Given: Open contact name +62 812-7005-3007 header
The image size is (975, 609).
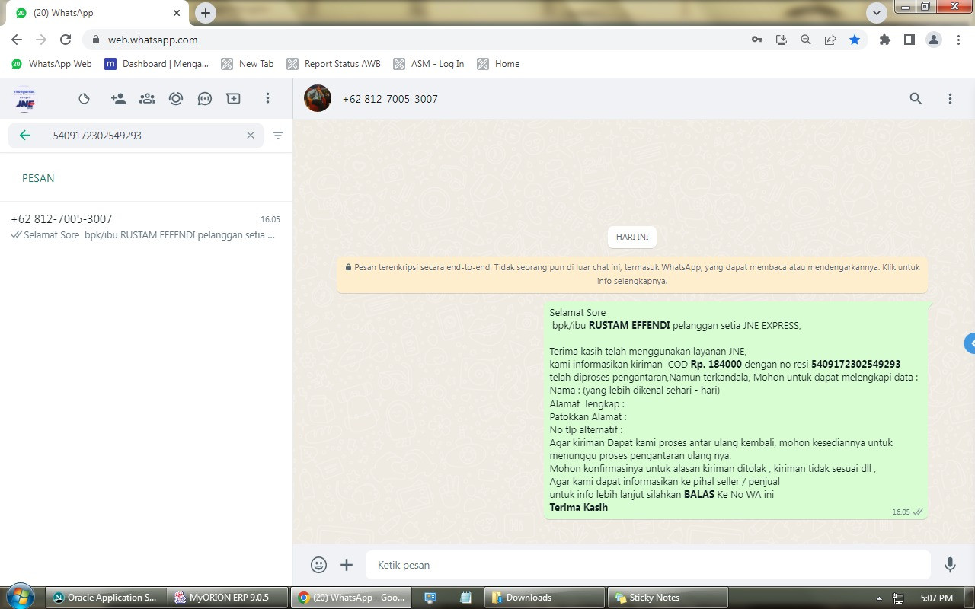Looking at the screenshot, I should pyautogui.click(x=390, y=99).
